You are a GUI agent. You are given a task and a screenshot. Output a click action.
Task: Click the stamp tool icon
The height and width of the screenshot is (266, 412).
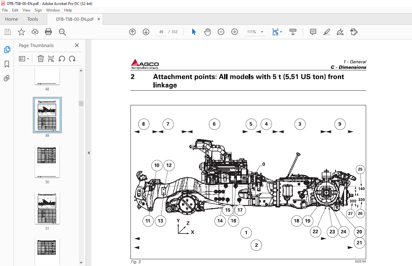pyautogui.click(x=354, y=32)
